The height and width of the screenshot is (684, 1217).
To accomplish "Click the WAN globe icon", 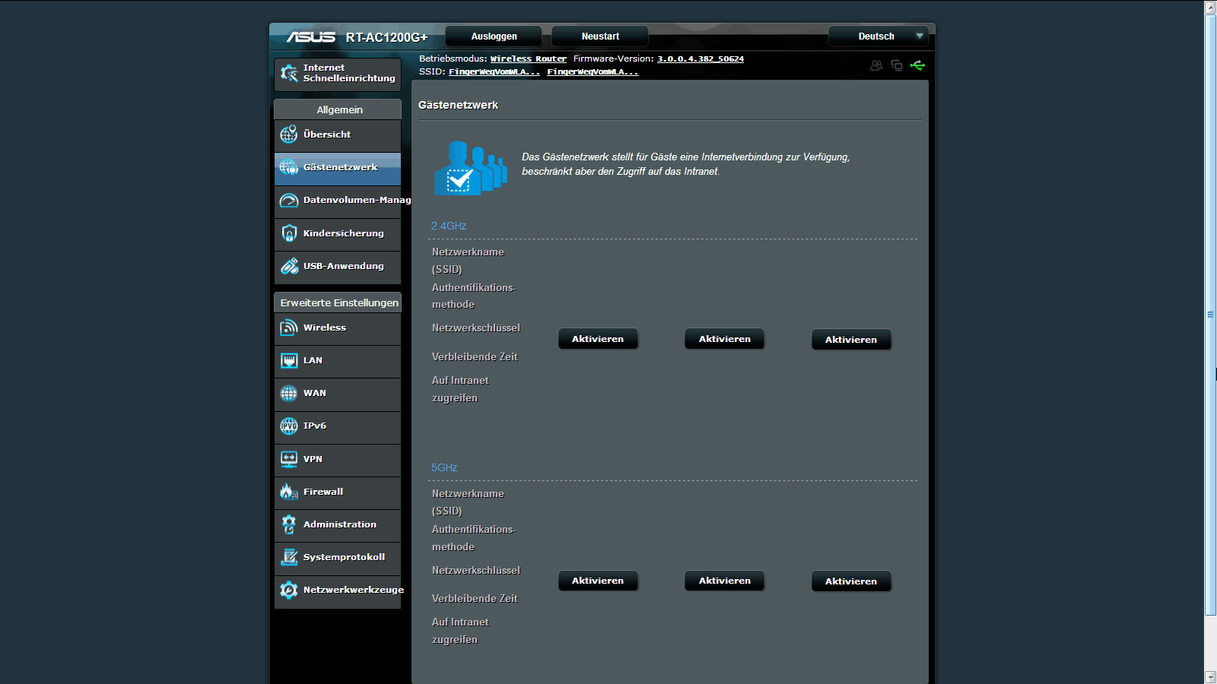I will [289, 393].
